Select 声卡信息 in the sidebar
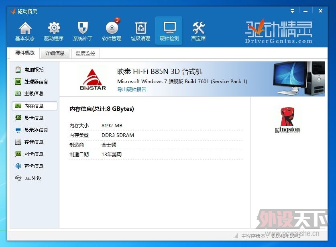Screen dimensions: 336x247 click(35, 166)
